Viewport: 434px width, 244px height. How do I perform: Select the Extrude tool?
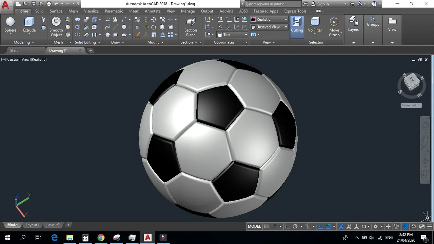click(x=29, y=25)
